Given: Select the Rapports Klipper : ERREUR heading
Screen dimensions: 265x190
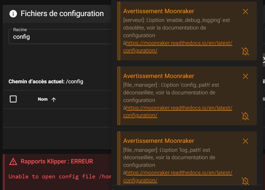Looking at the screenshot, I should point(57,161).
